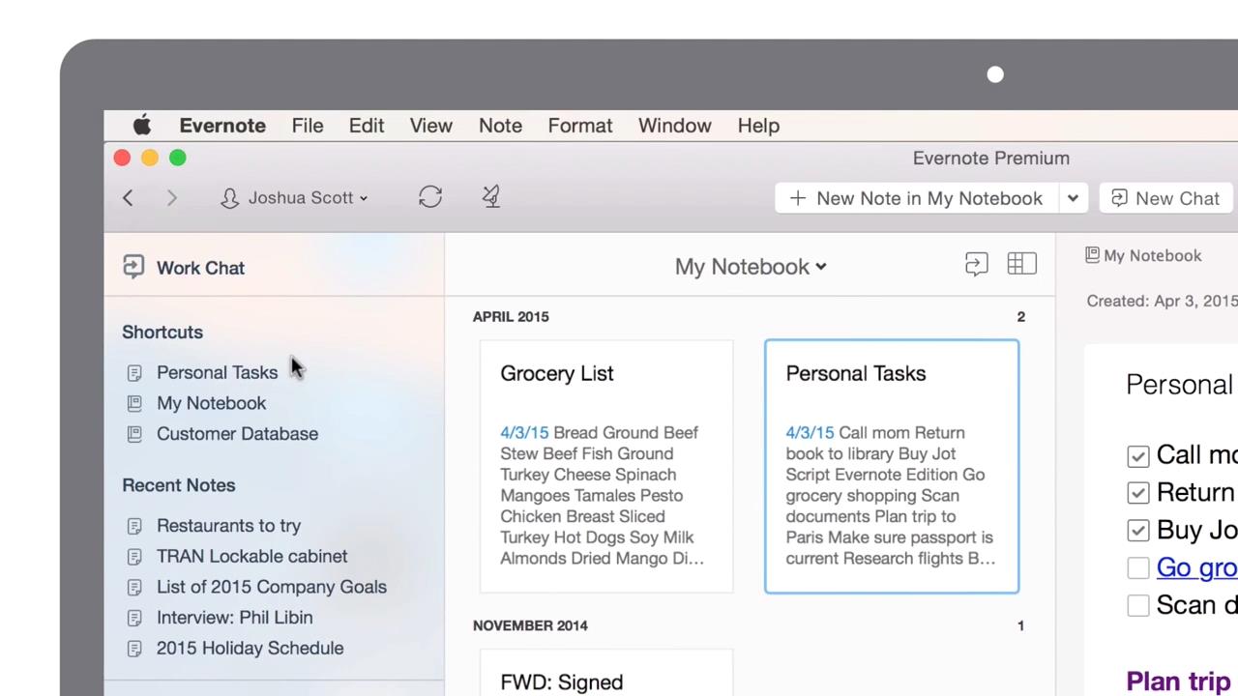Image resolution: width=1238 pixels, height=696 pixels.
Task: Open Work Chat in the sidebar
Action: tap(200, 268)
